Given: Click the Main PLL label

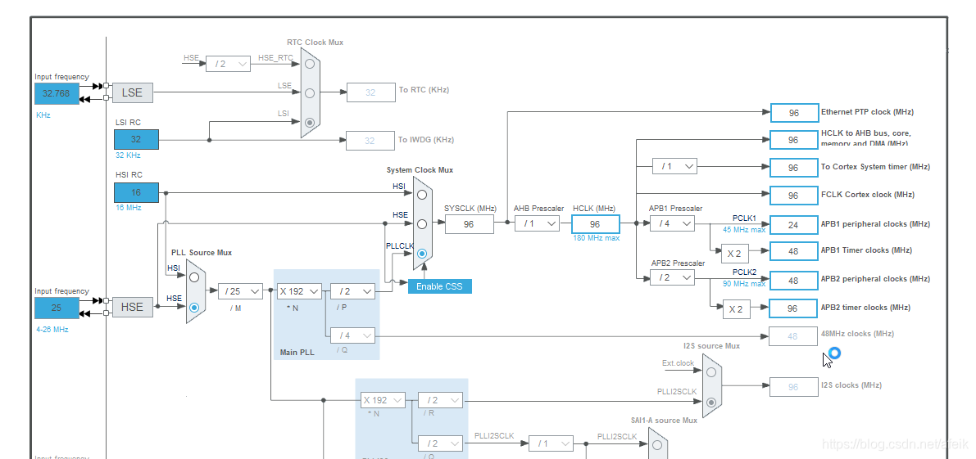Looking at the screenshot, I should coord(297,353).
